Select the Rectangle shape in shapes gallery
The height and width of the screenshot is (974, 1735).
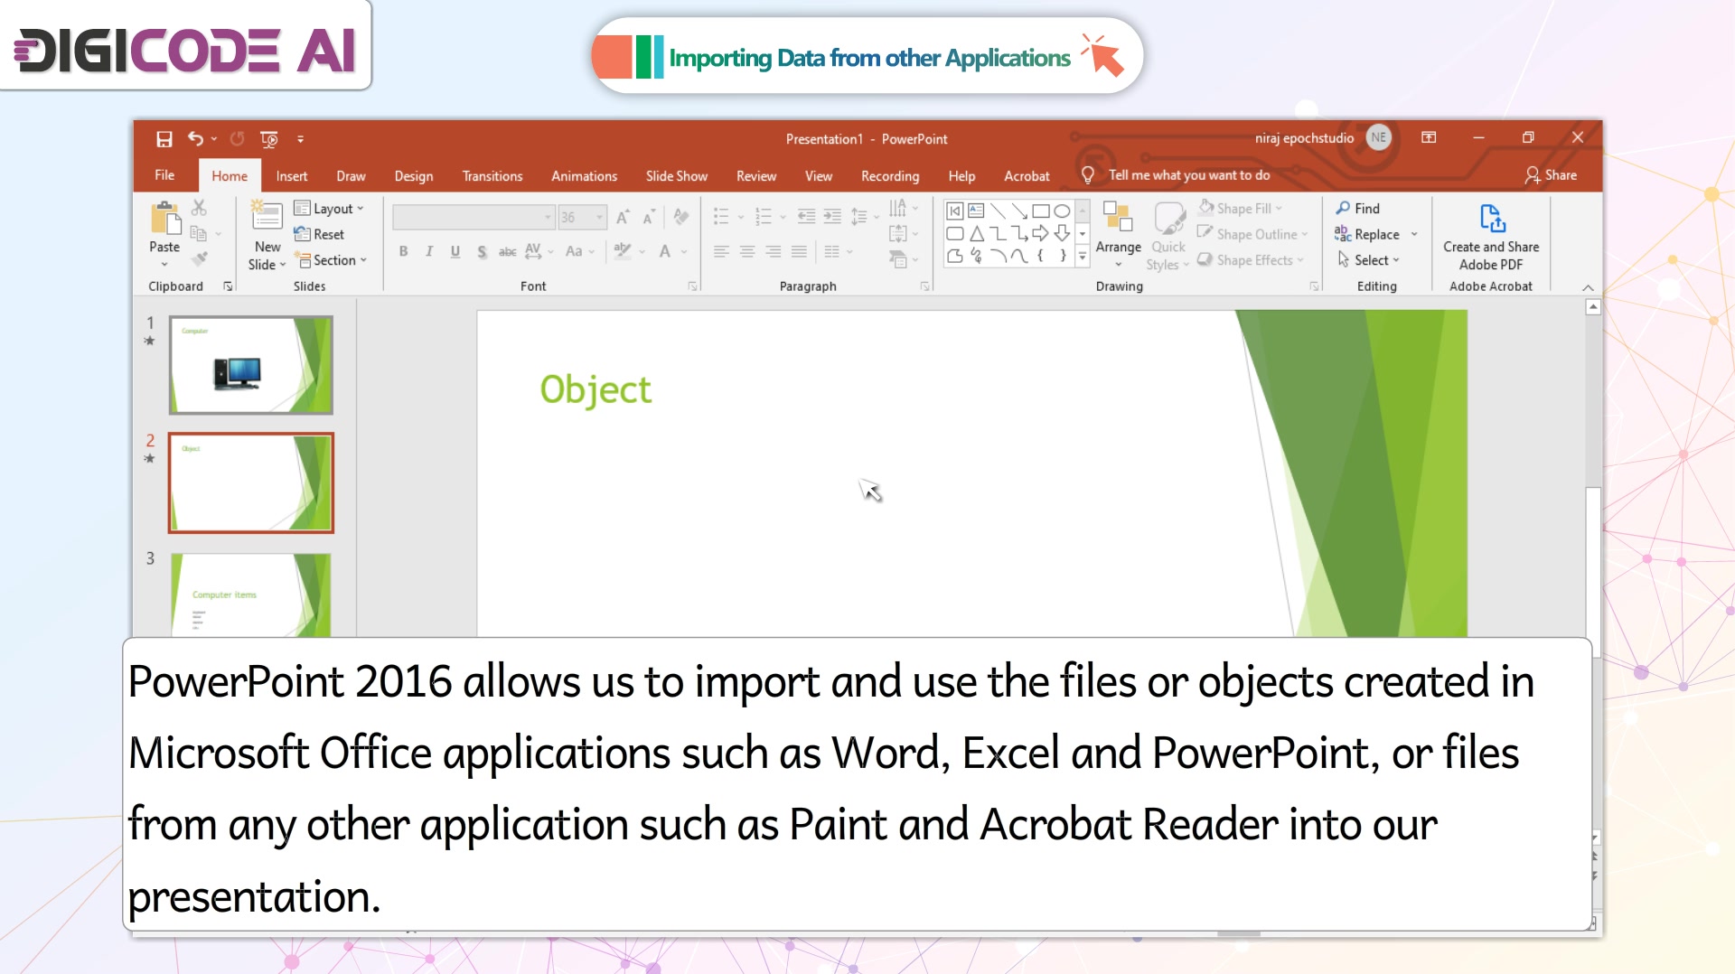1041,211
